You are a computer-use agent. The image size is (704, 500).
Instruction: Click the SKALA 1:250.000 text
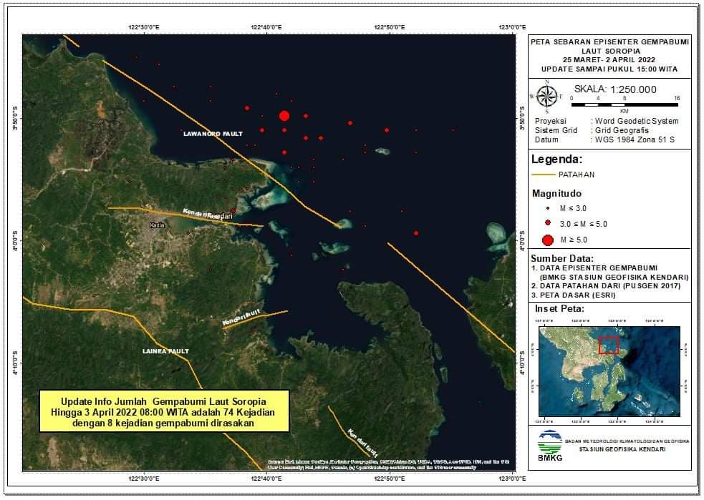pyautogui.click(x=615, y=89)
